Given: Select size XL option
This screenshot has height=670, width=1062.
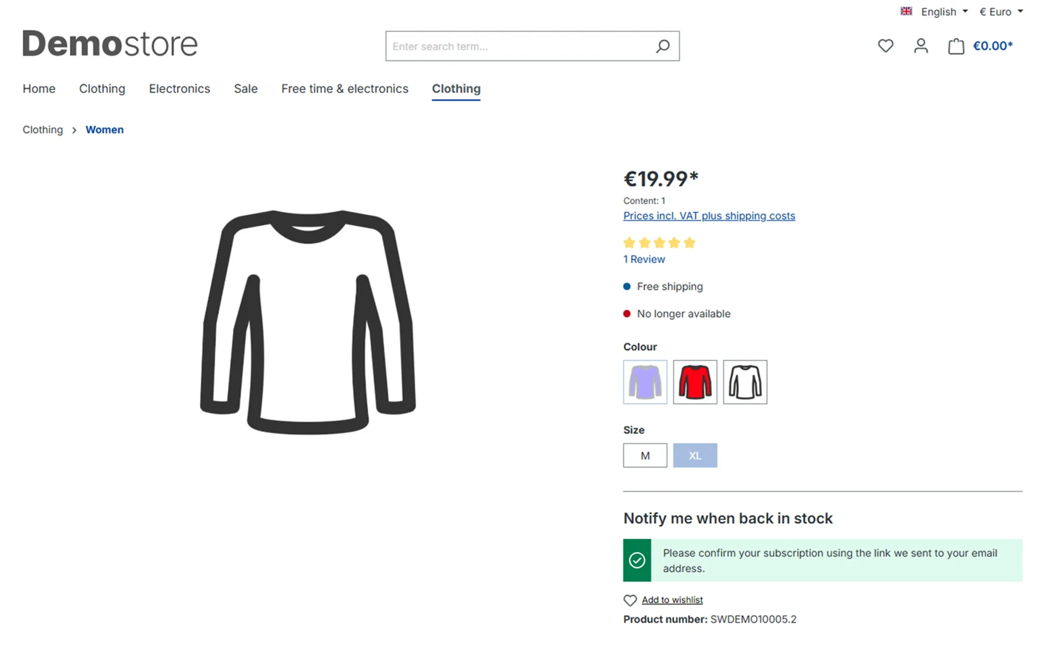Looking at the screenshot, I should [695, 455].
